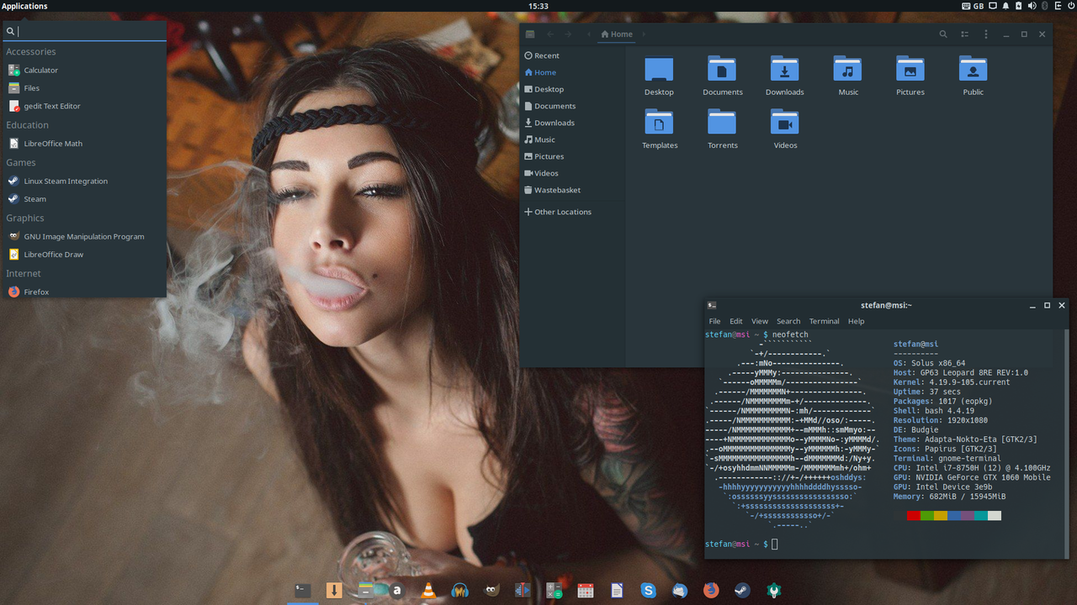Click the log out tray icon
The height and width of the screenshot is (605, 1077).
(1058, 6)
